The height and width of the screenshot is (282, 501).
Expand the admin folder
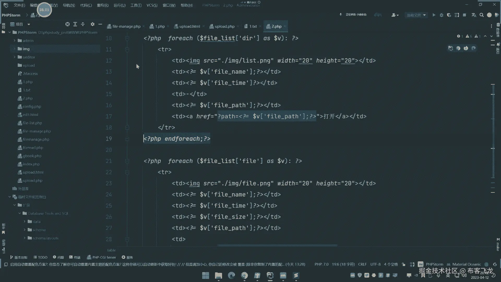pyautogui.click(x=15, y=40)
